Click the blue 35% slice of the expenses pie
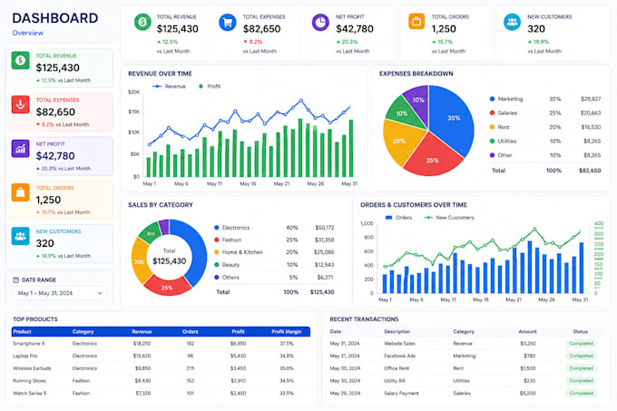This screenshot has height=411, width=617. tap(453, 118)
